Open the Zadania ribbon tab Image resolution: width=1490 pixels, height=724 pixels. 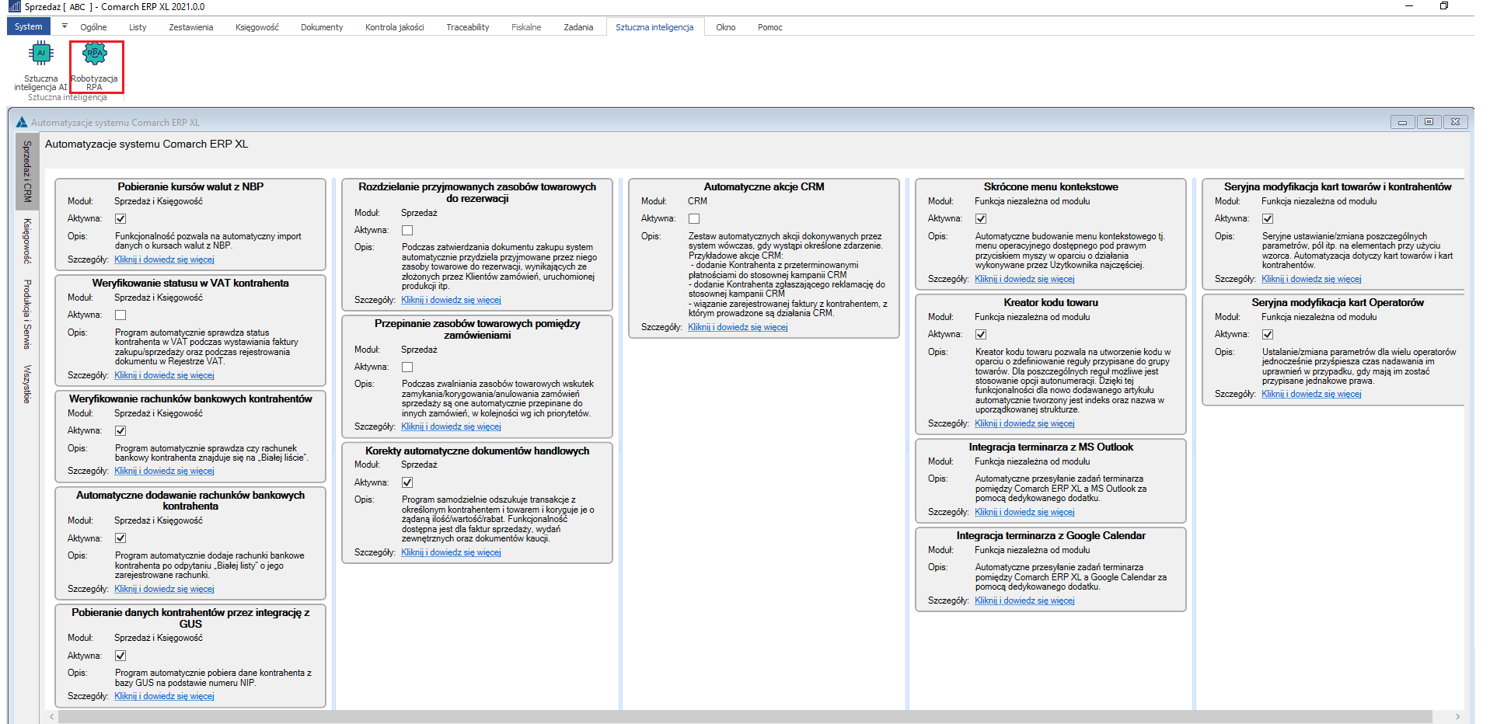click(578, 27)
